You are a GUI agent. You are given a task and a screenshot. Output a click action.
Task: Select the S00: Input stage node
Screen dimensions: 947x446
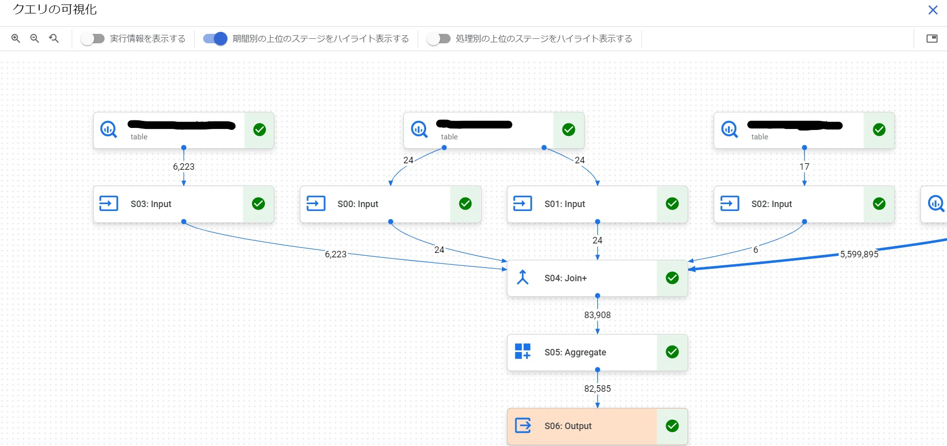pos(390,204)
